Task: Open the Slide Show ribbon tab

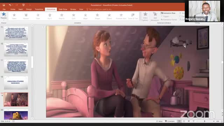Action: click(63, 9)
